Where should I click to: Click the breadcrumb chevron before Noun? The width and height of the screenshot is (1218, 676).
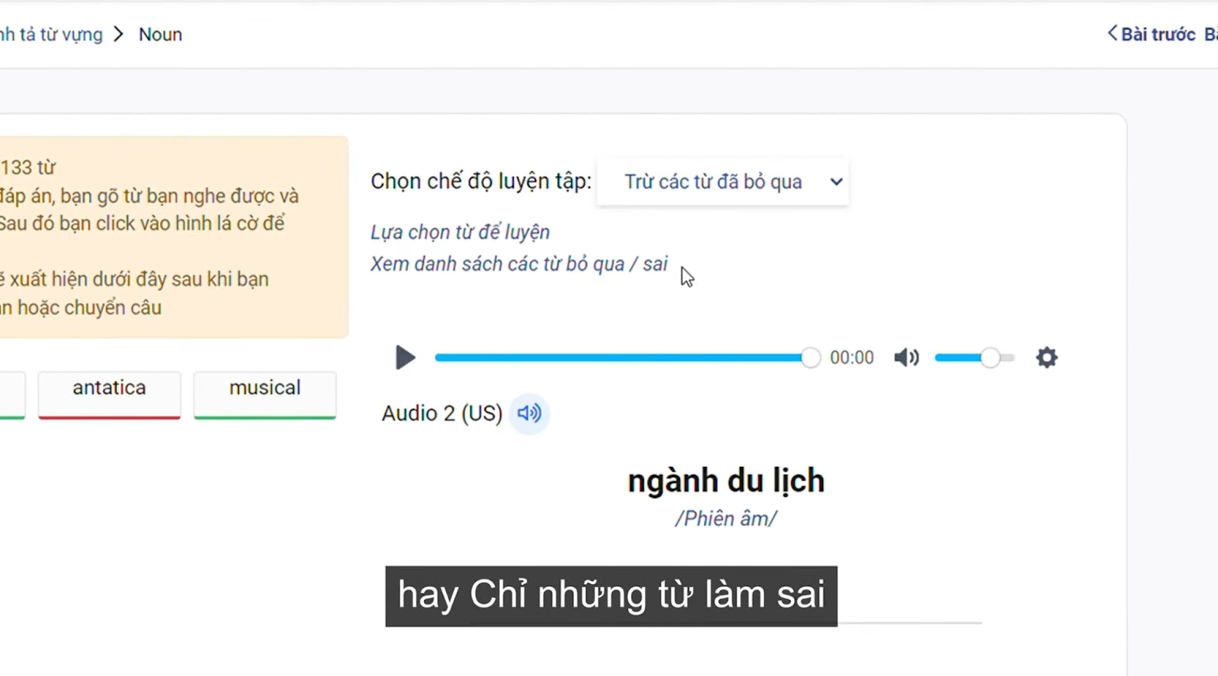[119, 34]
